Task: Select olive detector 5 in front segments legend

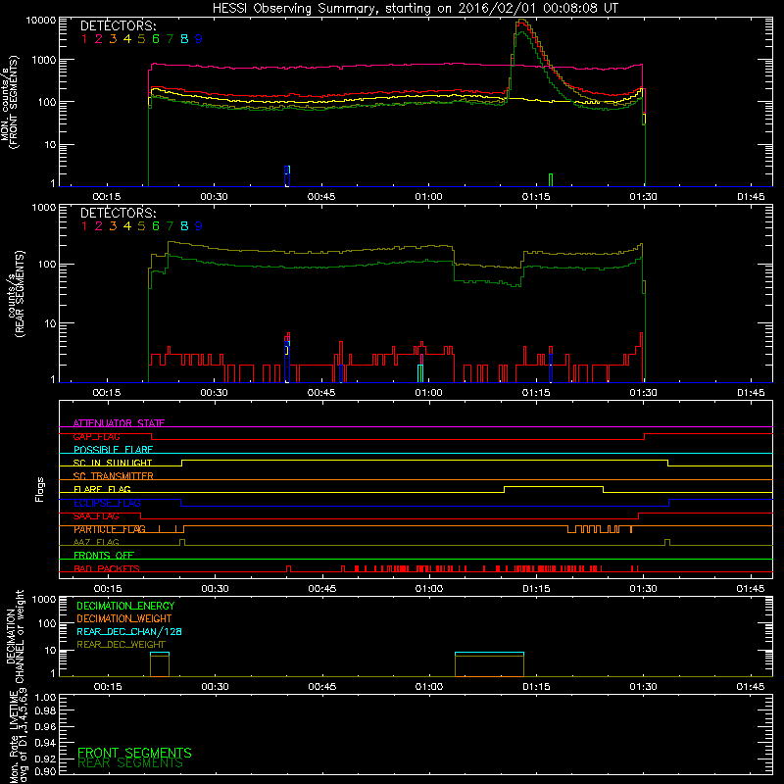Action: tap(141, 39)
